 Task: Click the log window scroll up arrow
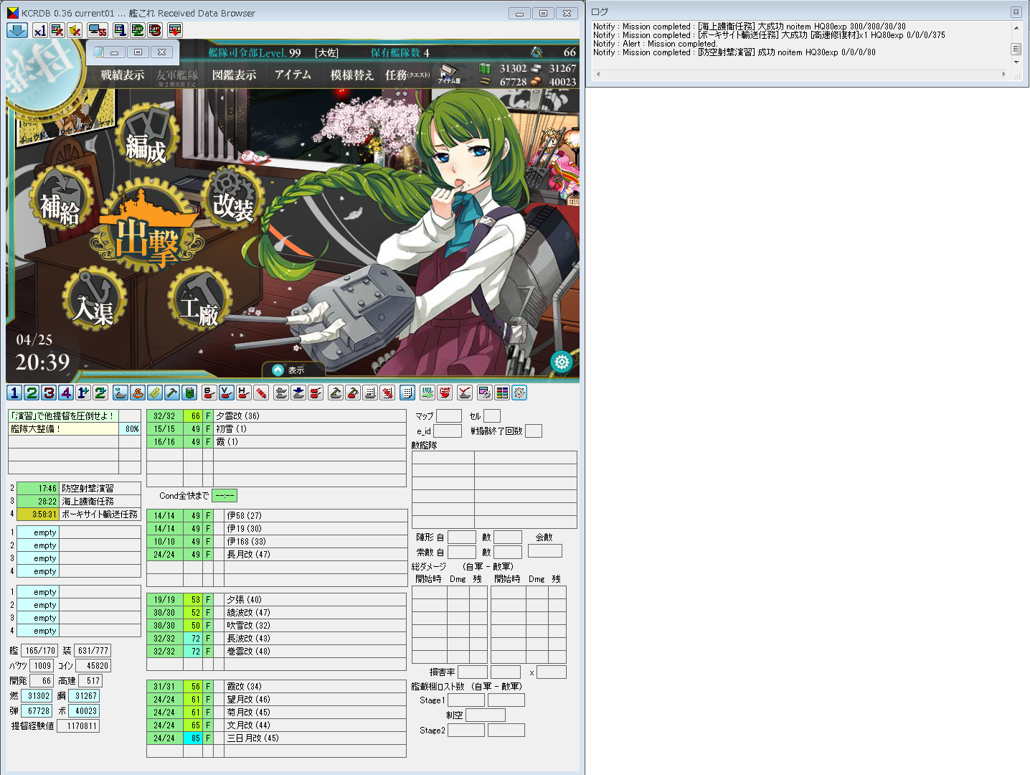coord(1016,27)
